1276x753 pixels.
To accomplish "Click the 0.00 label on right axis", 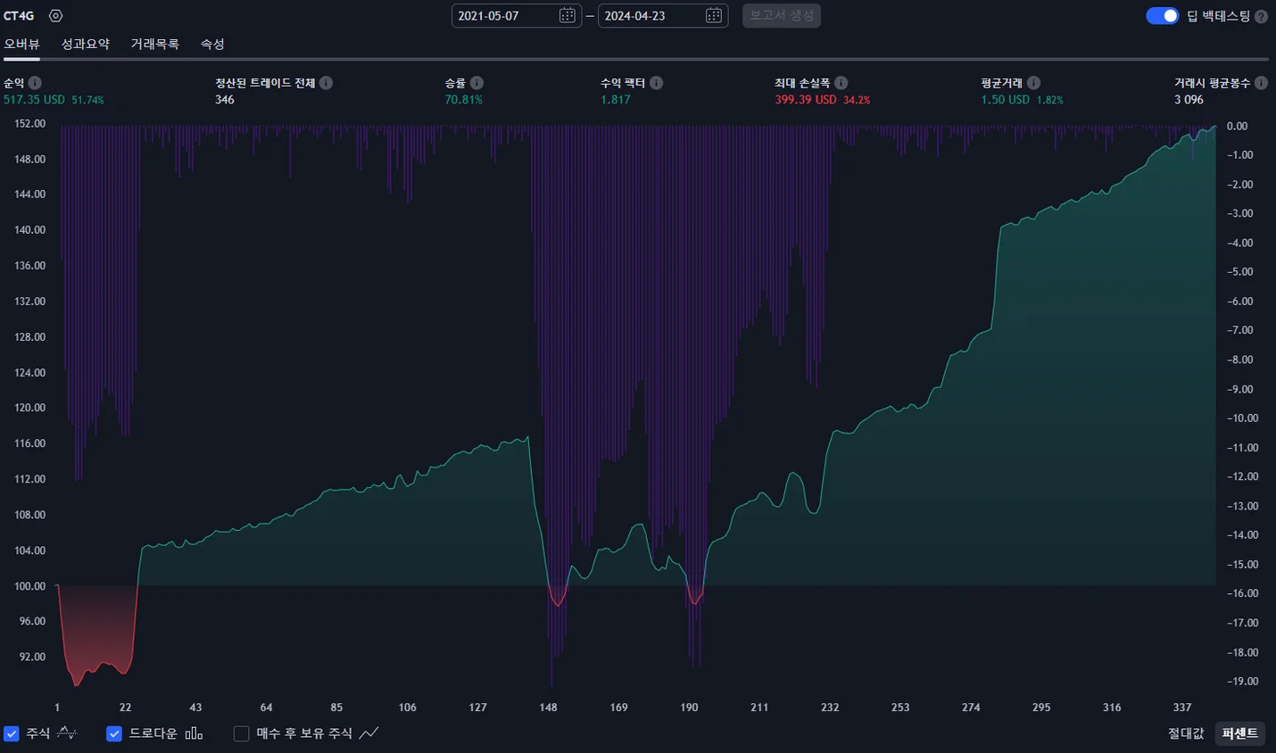I will tap(1237, 126).
